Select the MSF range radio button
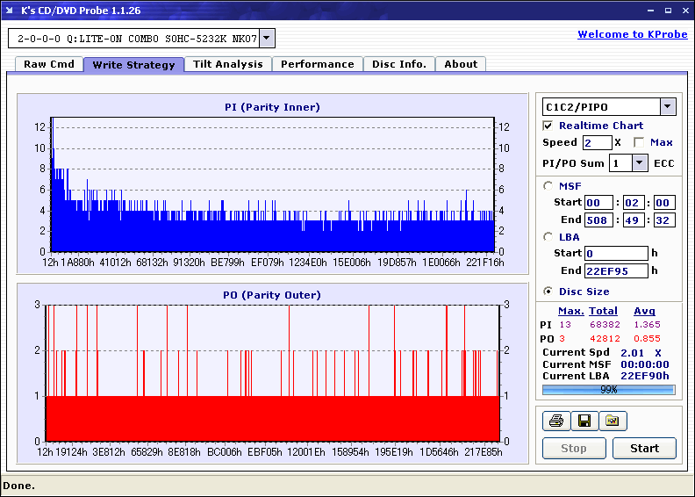This screenshot has width=695, height=497. point(548,185)
